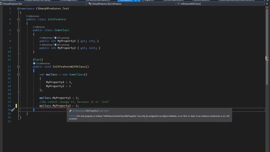Open '0 references' CodeLens above InitFeatureWithClass
Viewport: 270px width, 152px height.
[44, 63]
